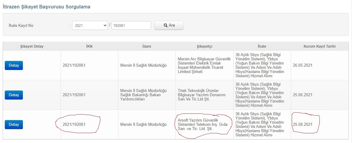Select the date 26.05.2021

pos(303,65)
